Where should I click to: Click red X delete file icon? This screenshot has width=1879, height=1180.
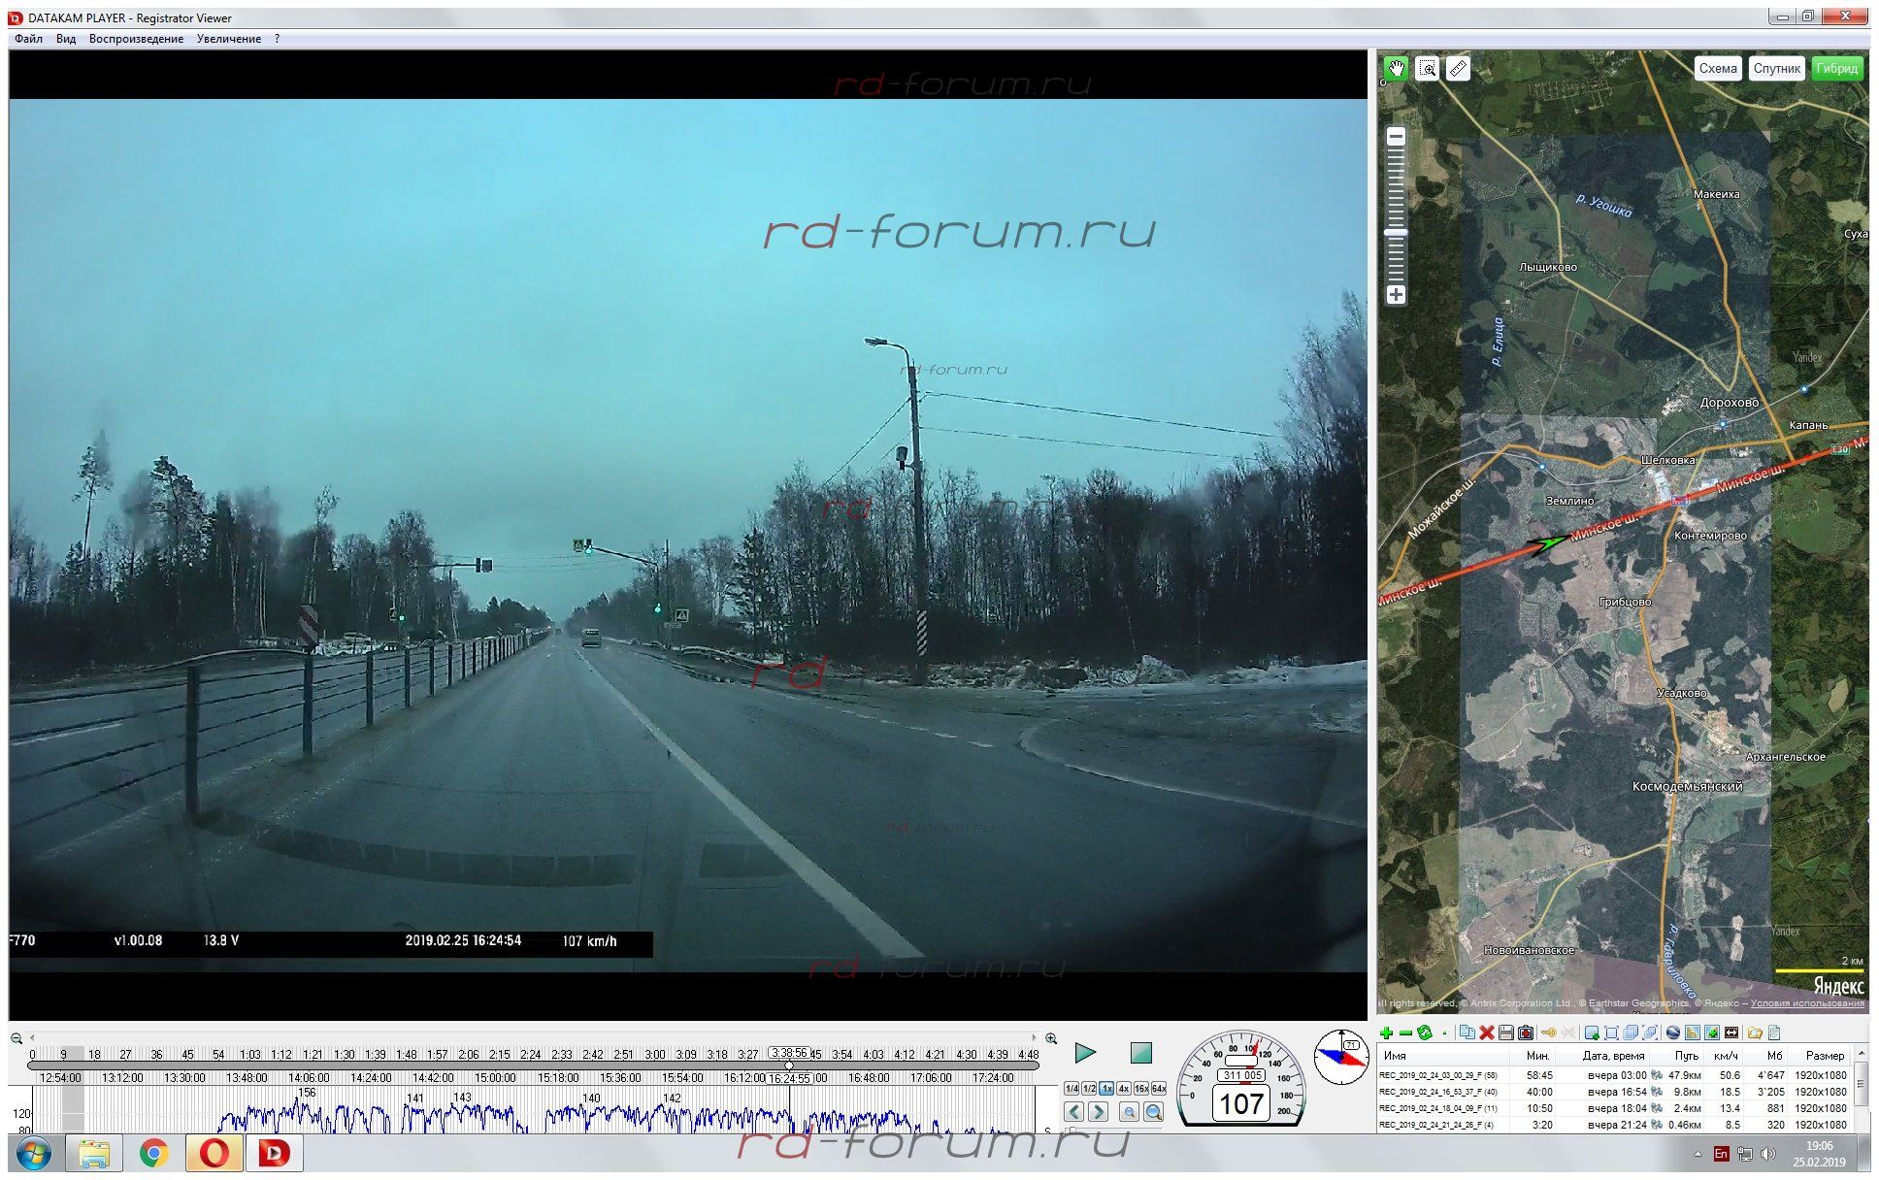click(x=1486, y=1032)
